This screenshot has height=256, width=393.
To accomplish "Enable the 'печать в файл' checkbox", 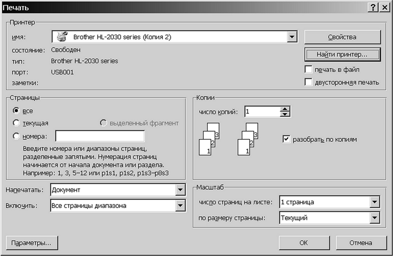I will point(308,69).
